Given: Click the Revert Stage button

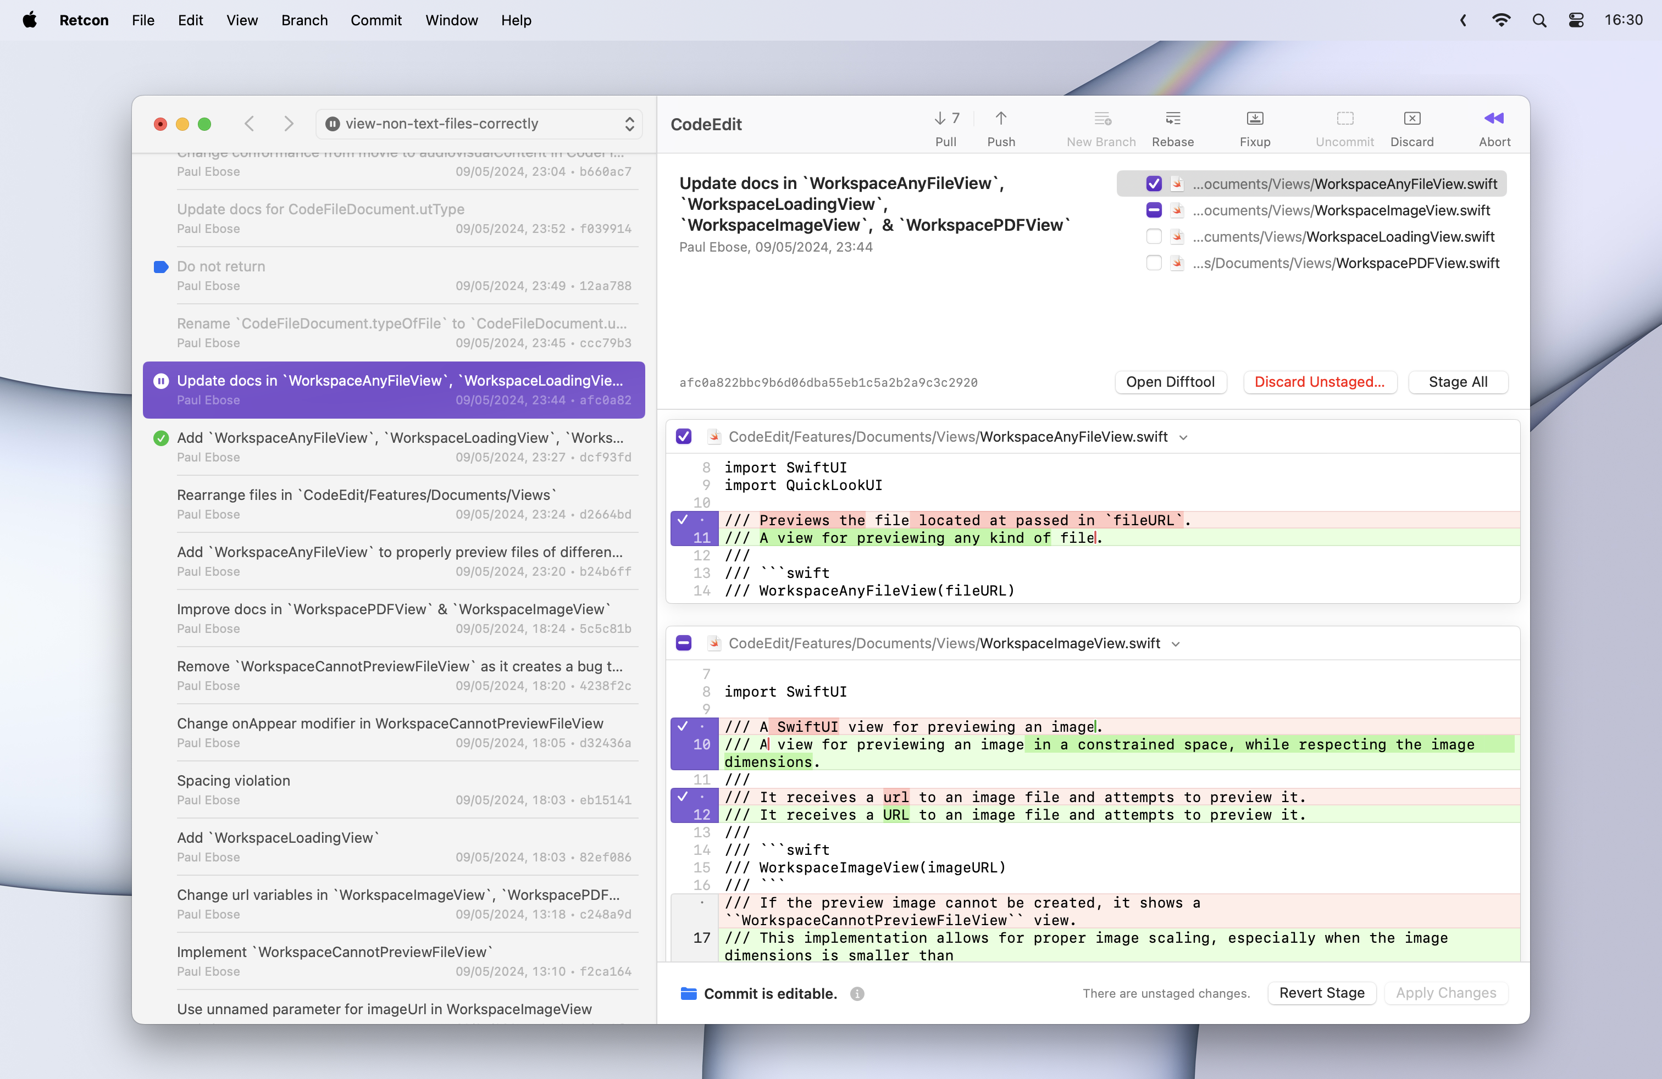Looking at the screenshot, I should click(1321, 992).
